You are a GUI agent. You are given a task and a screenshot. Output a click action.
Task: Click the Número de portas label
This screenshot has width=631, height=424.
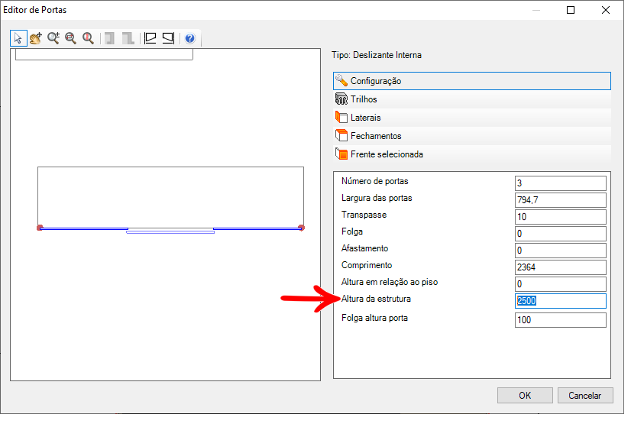click(374, 181)
